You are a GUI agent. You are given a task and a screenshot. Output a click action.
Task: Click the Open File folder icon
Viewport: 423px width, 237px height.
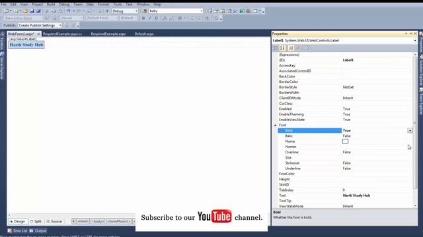(x=25, y=11)
